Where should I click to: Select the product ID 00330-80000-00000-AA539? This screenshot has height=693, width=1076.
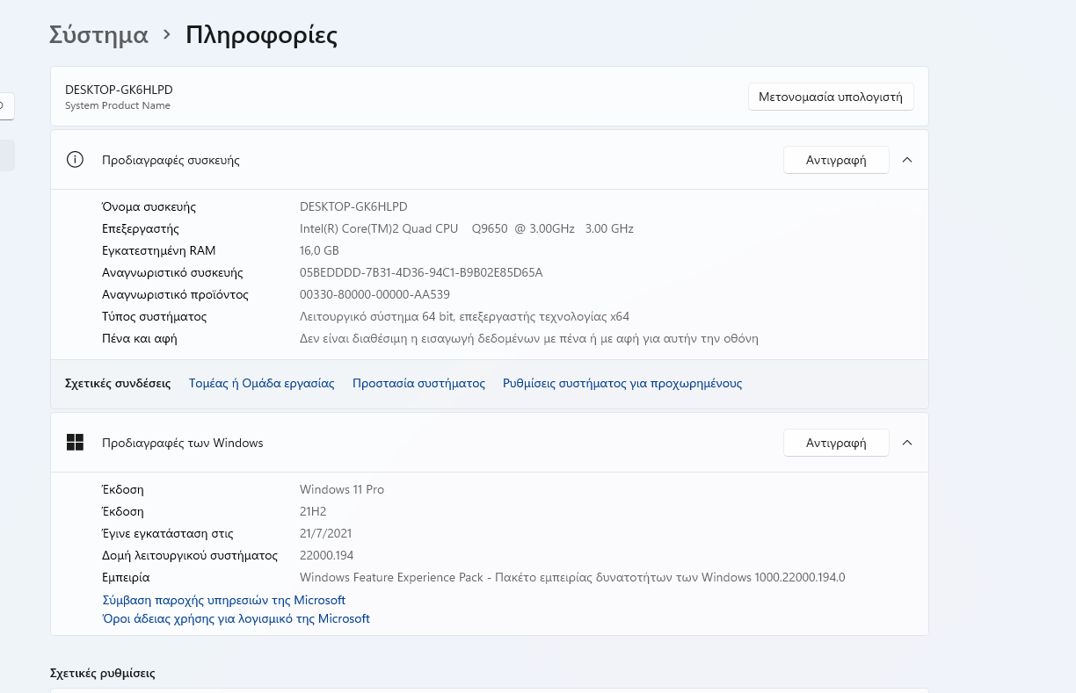pyautogui.click(x=374, y=294)
